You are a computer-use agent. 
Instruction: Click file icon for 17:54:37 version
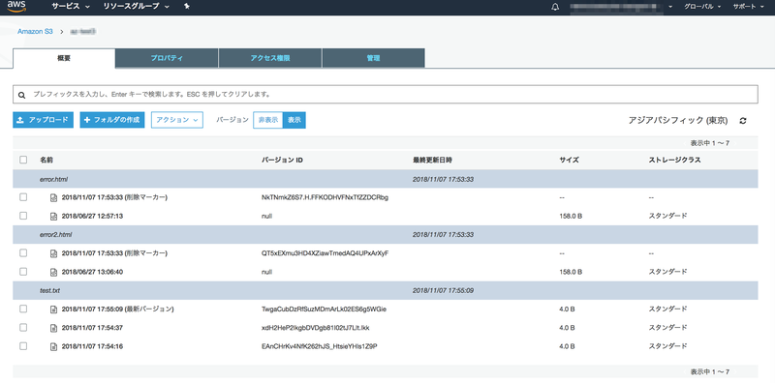click(53, 328)
